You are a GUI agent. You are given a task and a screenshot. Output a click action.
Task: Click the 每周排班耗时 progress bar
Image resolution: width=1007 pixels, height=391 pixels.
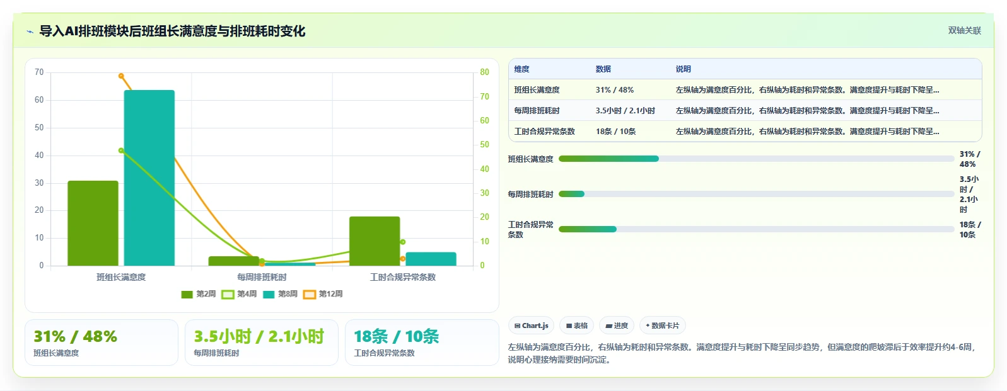(x=756, y=194)
